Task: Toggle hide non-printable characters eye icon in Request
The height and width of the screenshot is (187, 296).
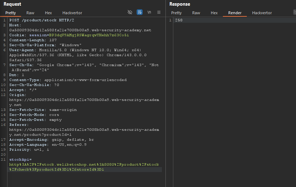Action: pyautogui.click(x=130, y=12)
